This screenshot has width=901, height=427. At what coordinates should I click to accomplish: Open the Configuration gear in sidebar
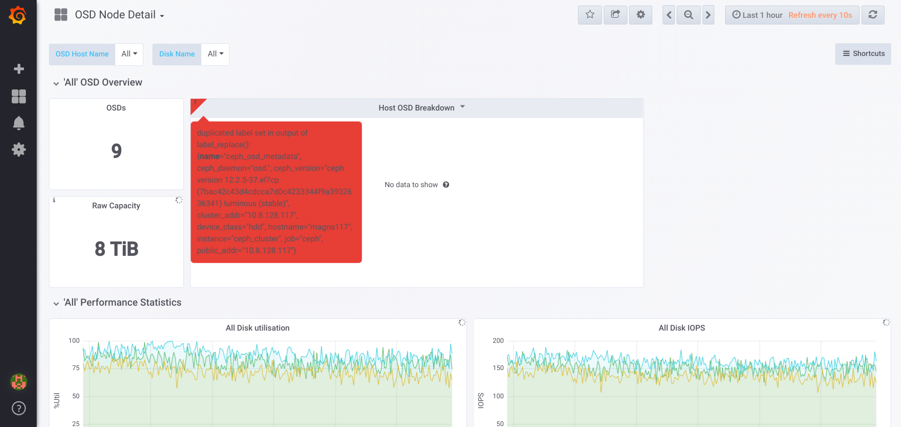click(x=19, y=150)
